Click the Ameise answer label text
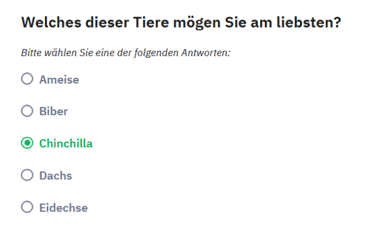The image size is (390, 234). [59, 80]
